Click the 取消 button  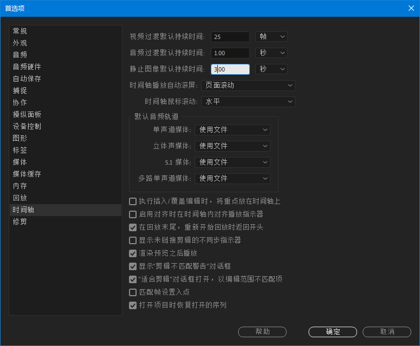tap(387, 332)
